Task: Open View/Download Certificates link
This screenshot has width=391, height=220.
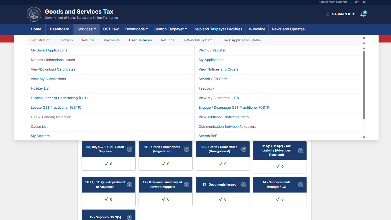Action: [53, 69]
